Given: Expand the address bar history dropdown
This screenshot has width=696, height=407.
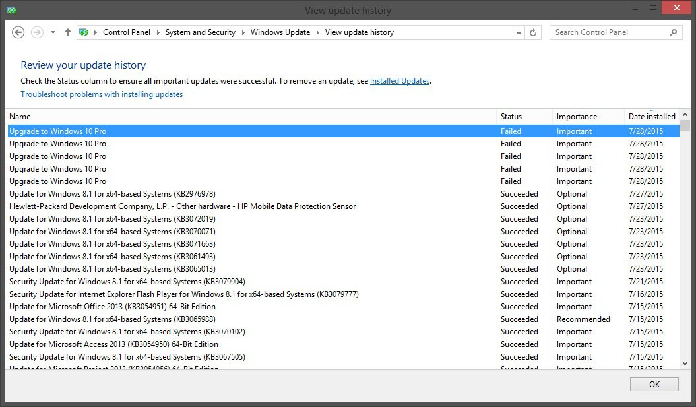Looking at the screenshot, I should pyautogui.click(x=519, y=32).
